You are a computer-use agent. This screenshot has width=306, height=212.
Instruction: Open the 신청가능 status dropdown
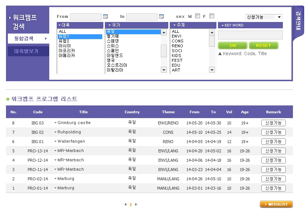(263, 17)
